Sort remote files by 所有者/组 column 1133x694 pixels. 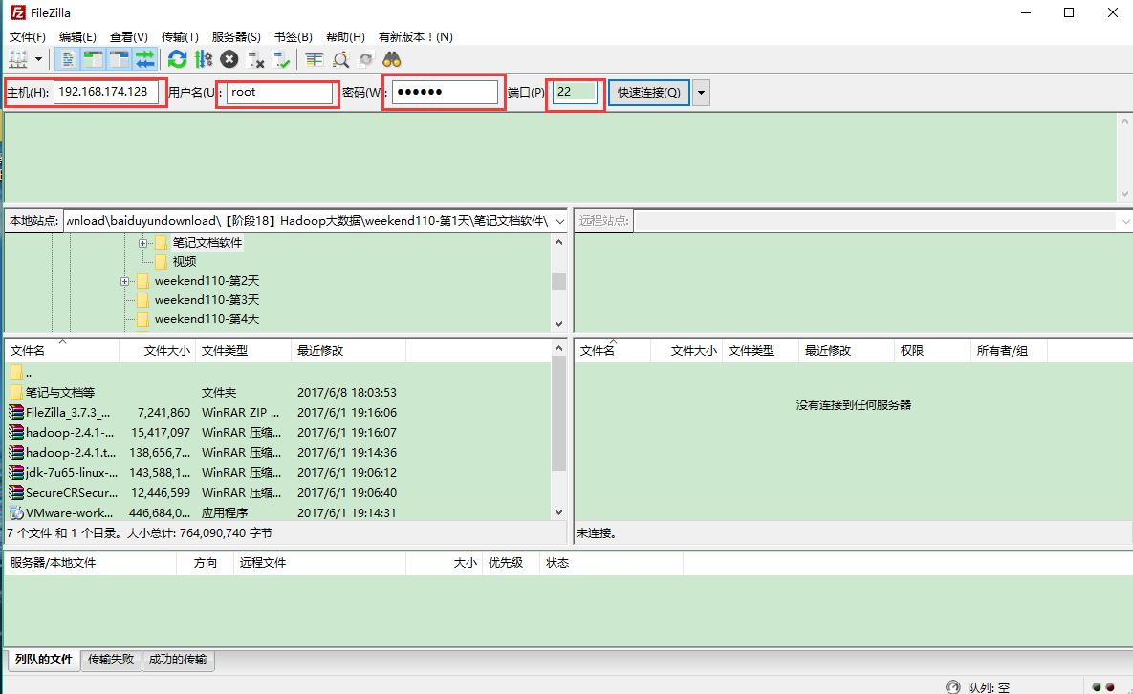pos(1009,350)
